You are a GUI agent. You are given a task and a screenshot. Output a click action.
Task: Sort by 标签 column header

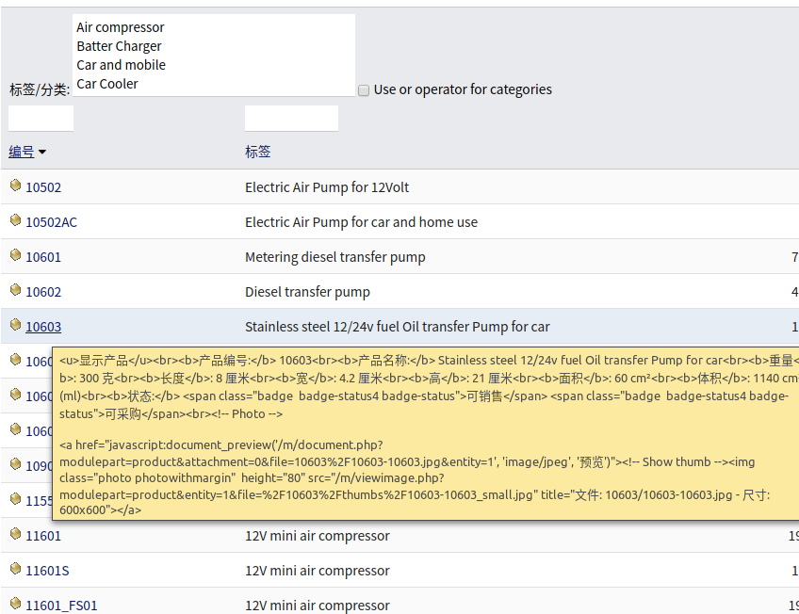(258, 152)
